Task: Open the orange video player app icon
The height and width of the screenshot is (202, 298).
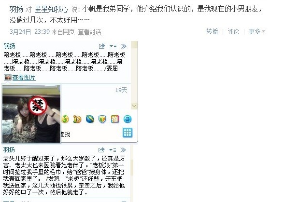Action: point(77,119)
